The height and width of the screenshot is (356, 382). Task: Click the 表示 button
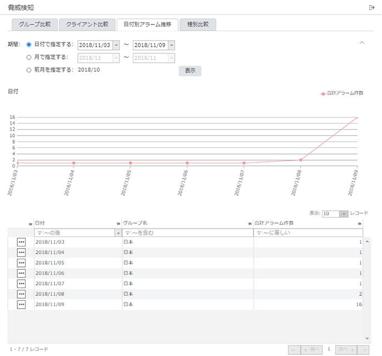tap(190, 71)
